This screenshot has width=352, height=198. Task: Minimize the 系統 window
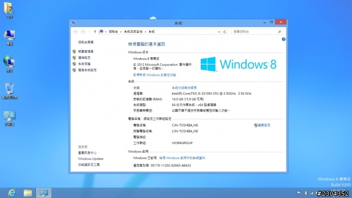pos(265,22)
